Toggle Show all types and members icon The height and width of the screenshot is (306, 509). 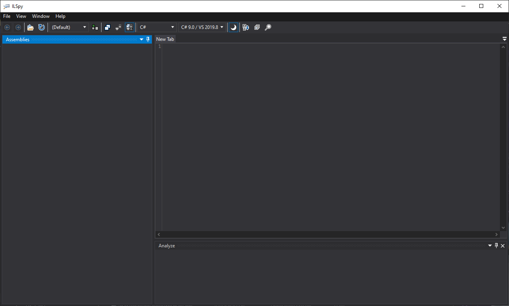(x=130, y=27)
